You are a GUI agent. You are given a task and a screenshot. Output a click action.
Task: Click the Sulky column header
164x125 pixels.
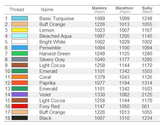click(x=147, y=9)
